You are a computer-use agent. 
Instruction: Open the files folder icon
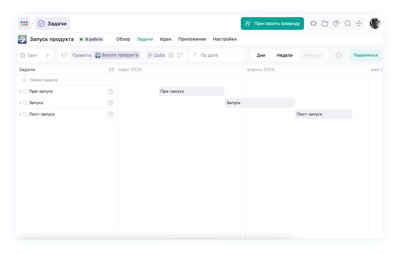coord(325,23)
